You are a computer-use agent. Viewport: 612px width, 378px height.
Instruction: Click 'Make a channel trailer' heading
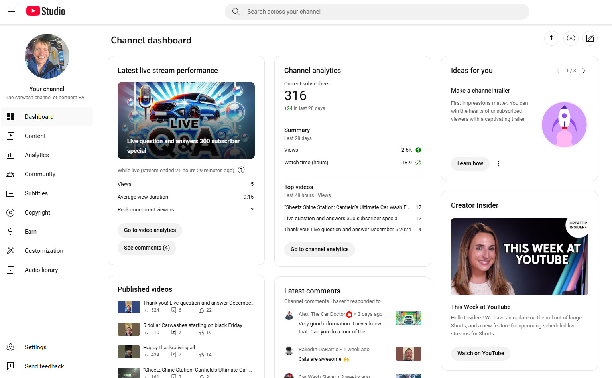tap(480, 91)
